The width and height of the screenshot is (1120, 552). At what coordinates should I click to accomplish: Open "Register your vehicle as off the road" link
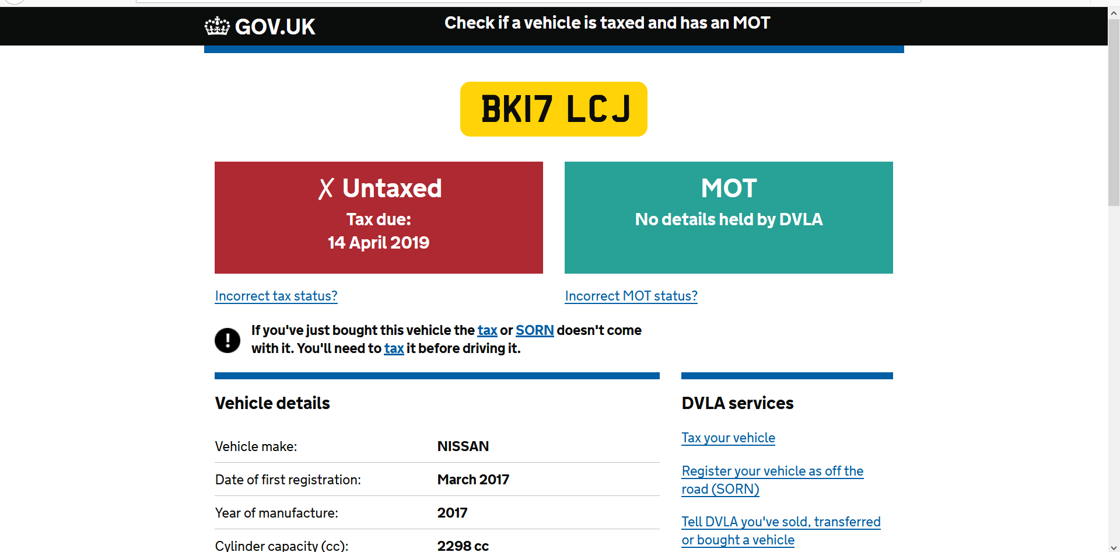click(x=772, y=471)
